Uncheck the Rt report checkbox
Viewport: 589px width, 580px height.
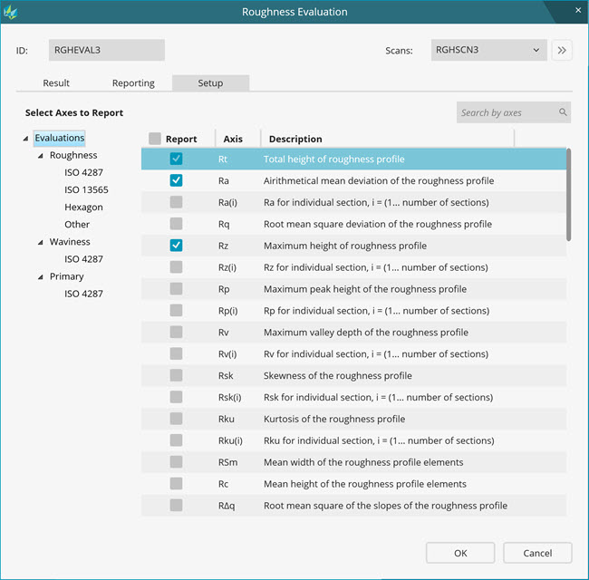pos(177,159)
